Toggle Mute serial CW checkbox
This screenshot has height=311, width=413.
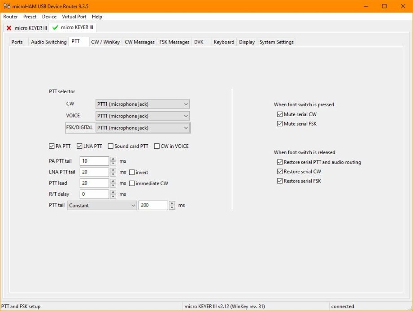click(x=280, y=115)
